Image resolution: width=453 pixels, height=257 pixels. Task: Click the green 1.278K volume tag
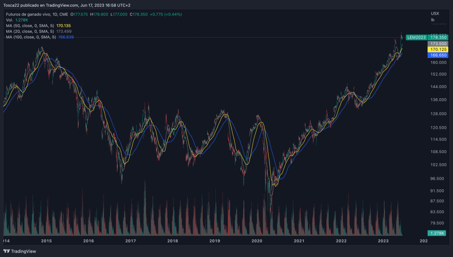point(438,233)
